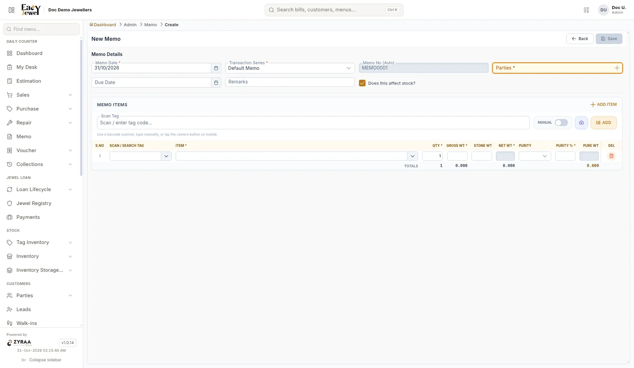Click the DU user avatar
634x368 pixels.
point(603,10)
